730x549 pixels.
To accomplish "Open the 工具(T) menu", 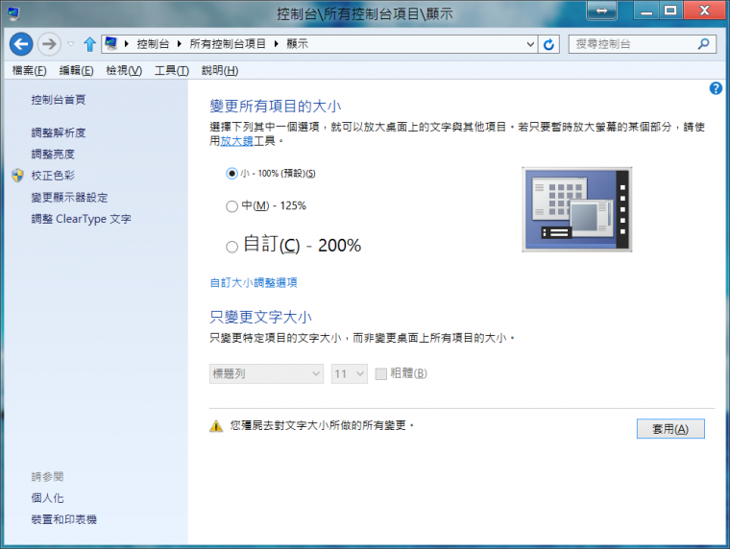I will 172,70.
